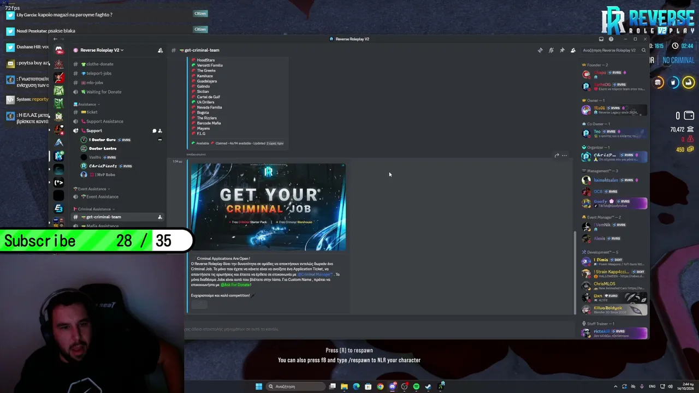The width and height of the screenshot is (699, 393).
Task: Open the clothe-donate channel
Action: pyautogui.click(x=117, y=64)
